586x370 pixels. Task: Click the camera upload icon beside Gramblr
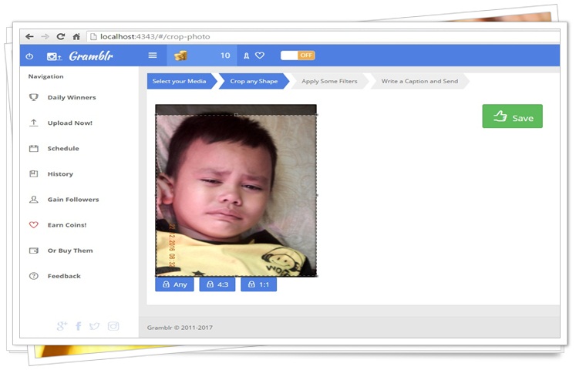click(54, 56)
